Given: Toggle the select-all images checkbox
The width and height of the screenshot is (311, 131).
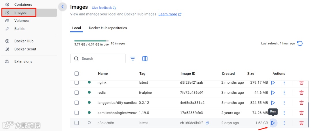Looking at the screenshot, I should 77,74.
